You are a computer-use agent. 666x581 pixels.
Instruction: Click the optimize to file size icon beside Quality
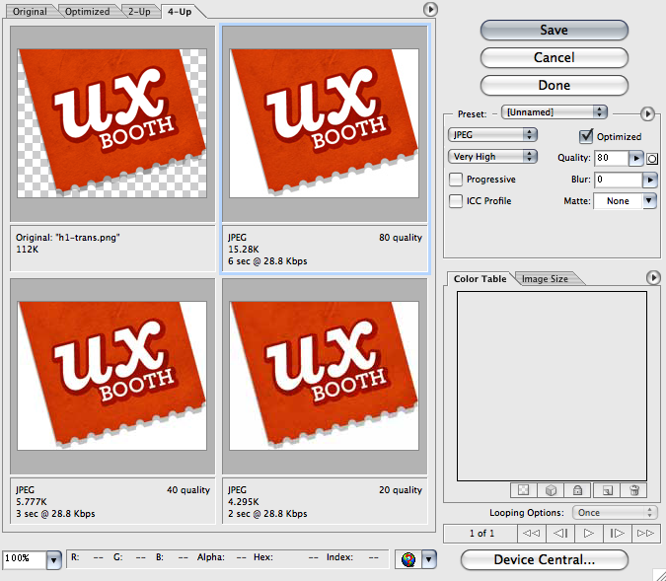click(x=652, y=159)
